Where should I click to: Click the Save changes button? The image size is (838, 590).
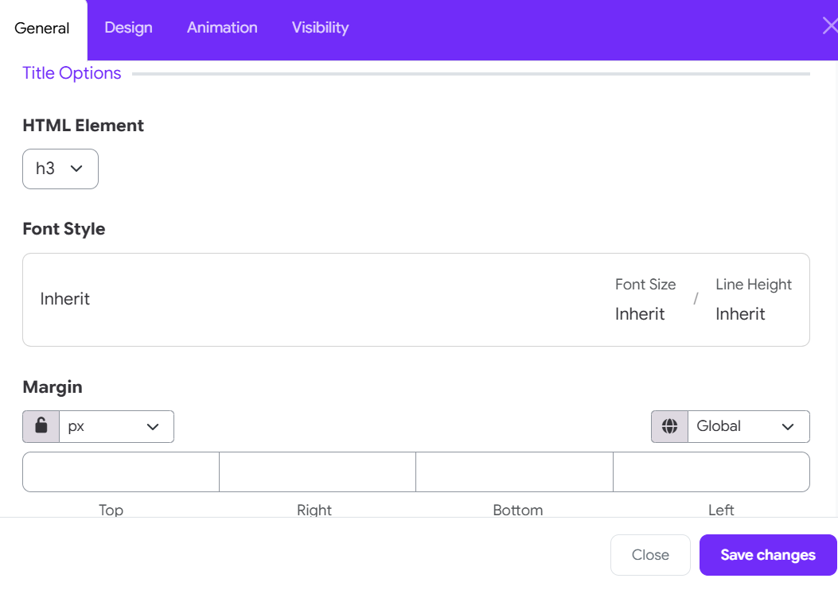click(768, 555)
